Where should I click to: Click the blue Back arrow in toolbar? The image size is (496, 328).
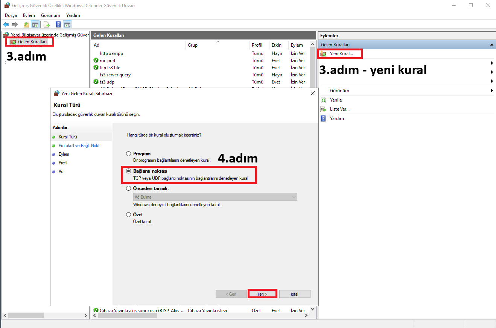[x=6, y=25]
